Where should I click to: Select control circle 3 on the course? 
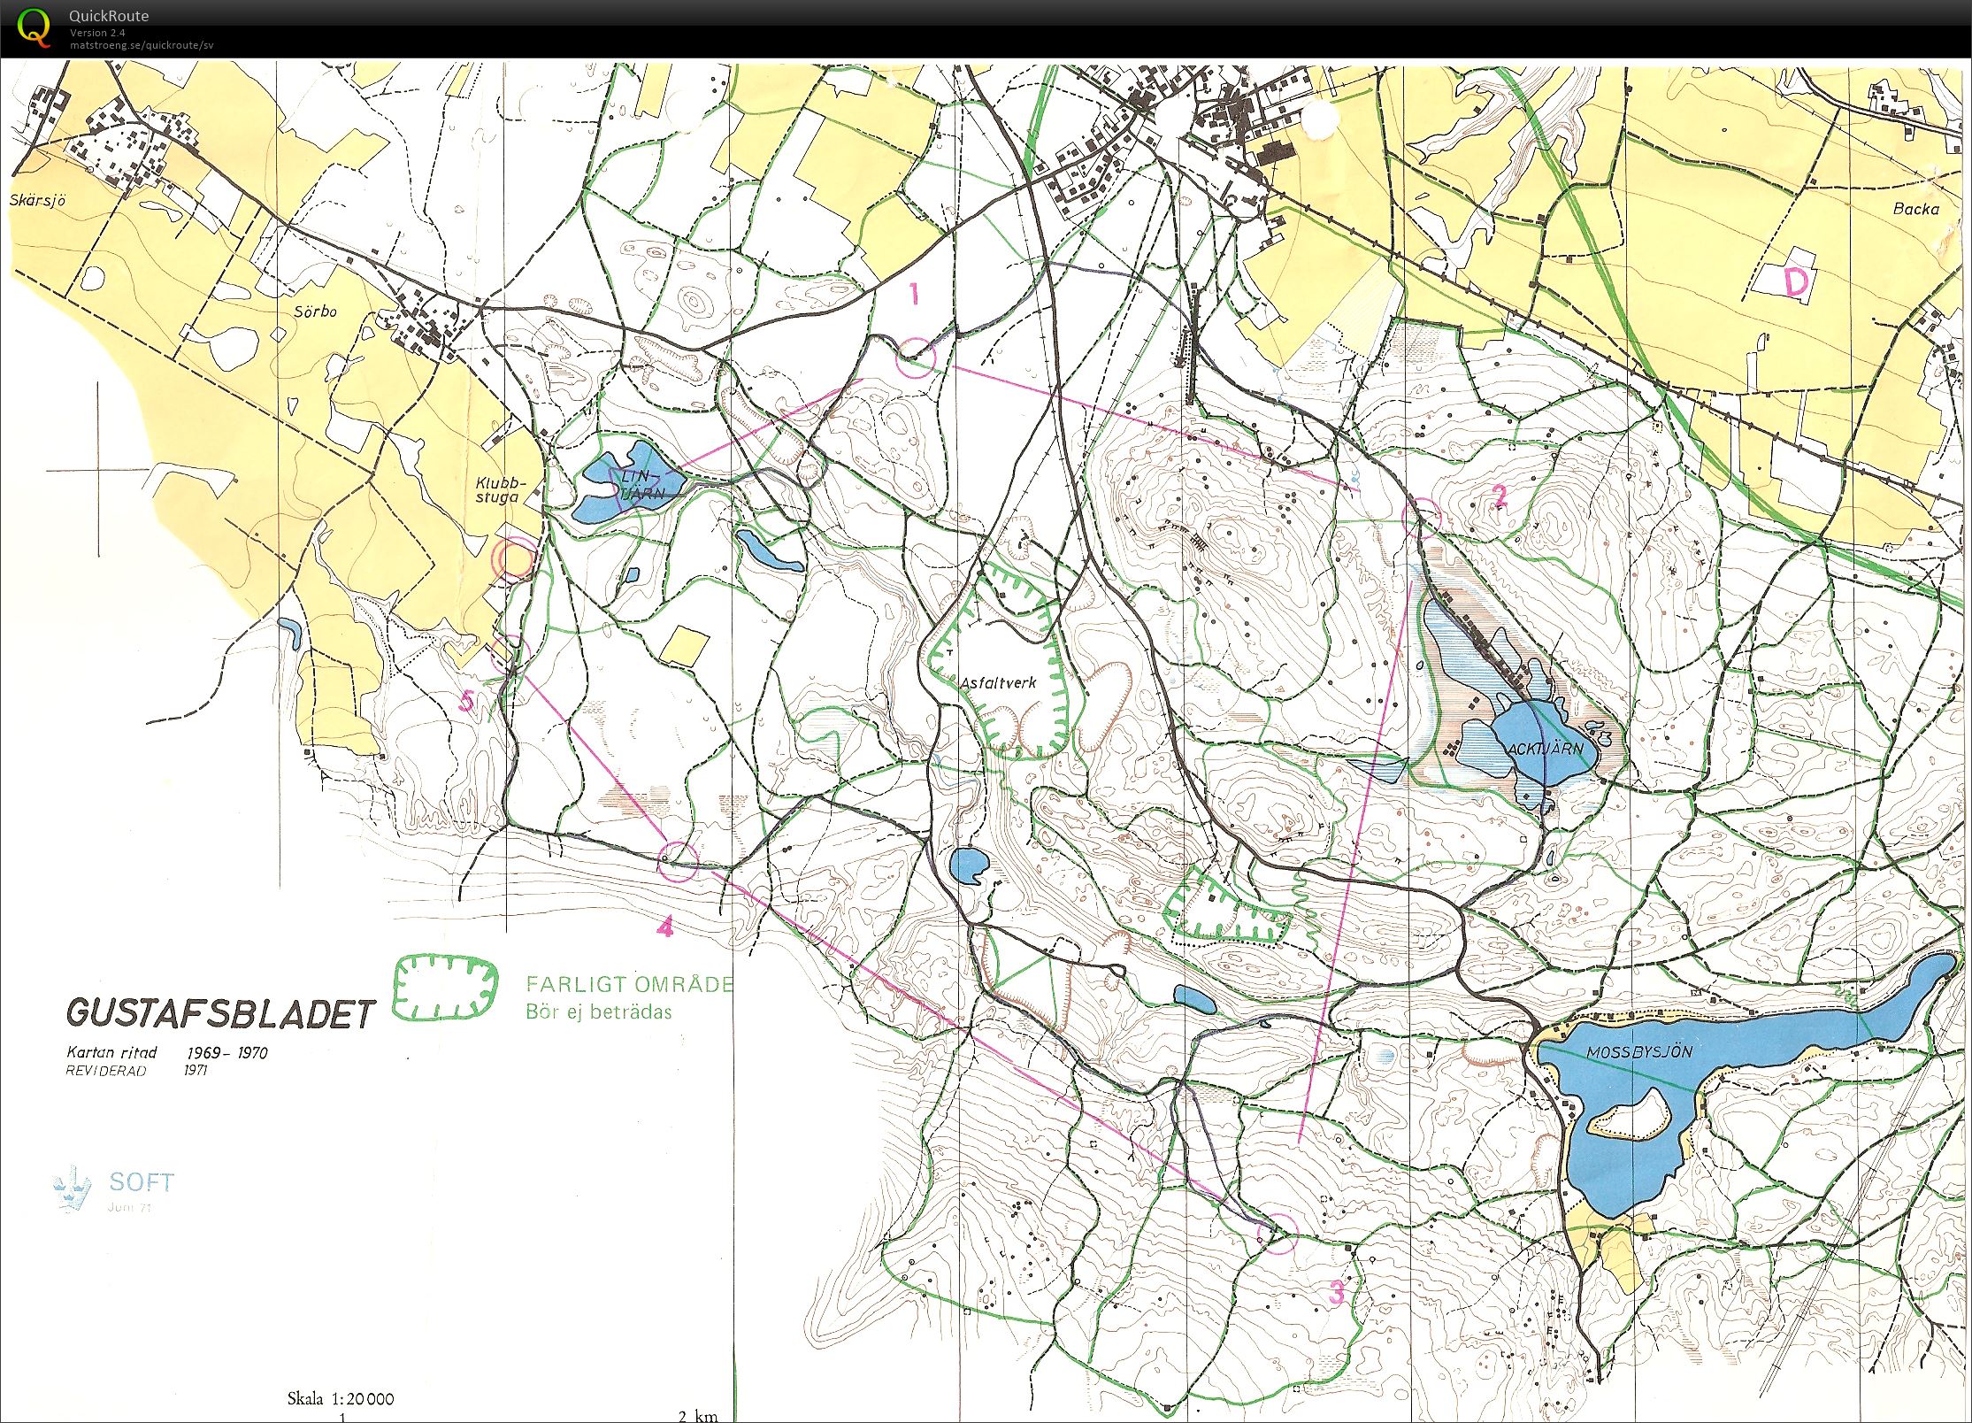(x=1278, y=1233)
